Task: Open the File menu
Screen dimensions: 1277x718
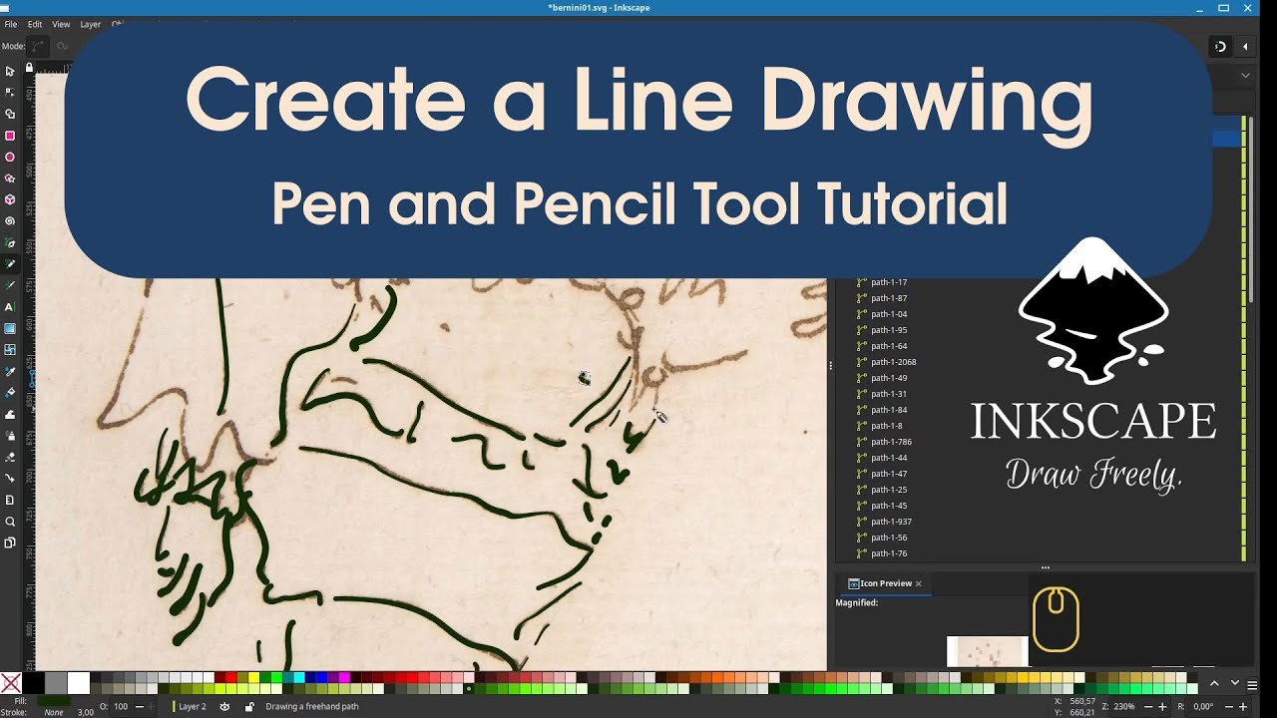Action: [x=11, y=24]
